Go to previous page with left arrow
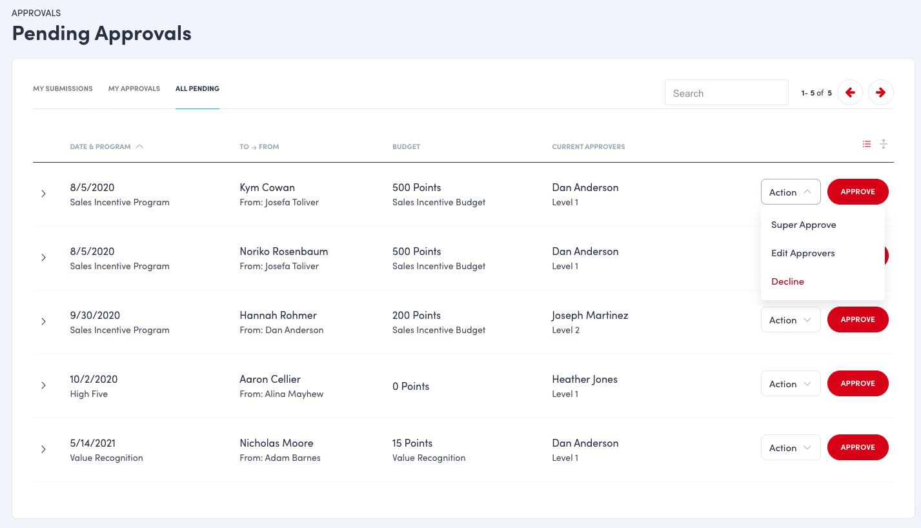Viewport: 921px width, 528px height. coord(850,92)
